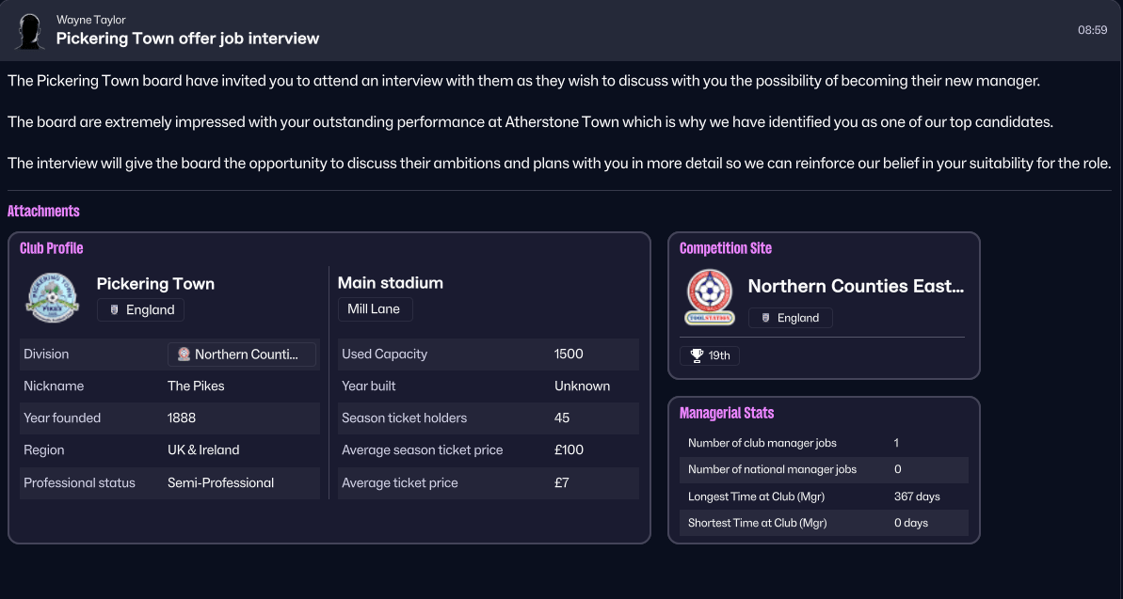This screenshot has width=1123, height=599.
Task: Click the Main stadium heading
Action: click(x=391, y=283)
